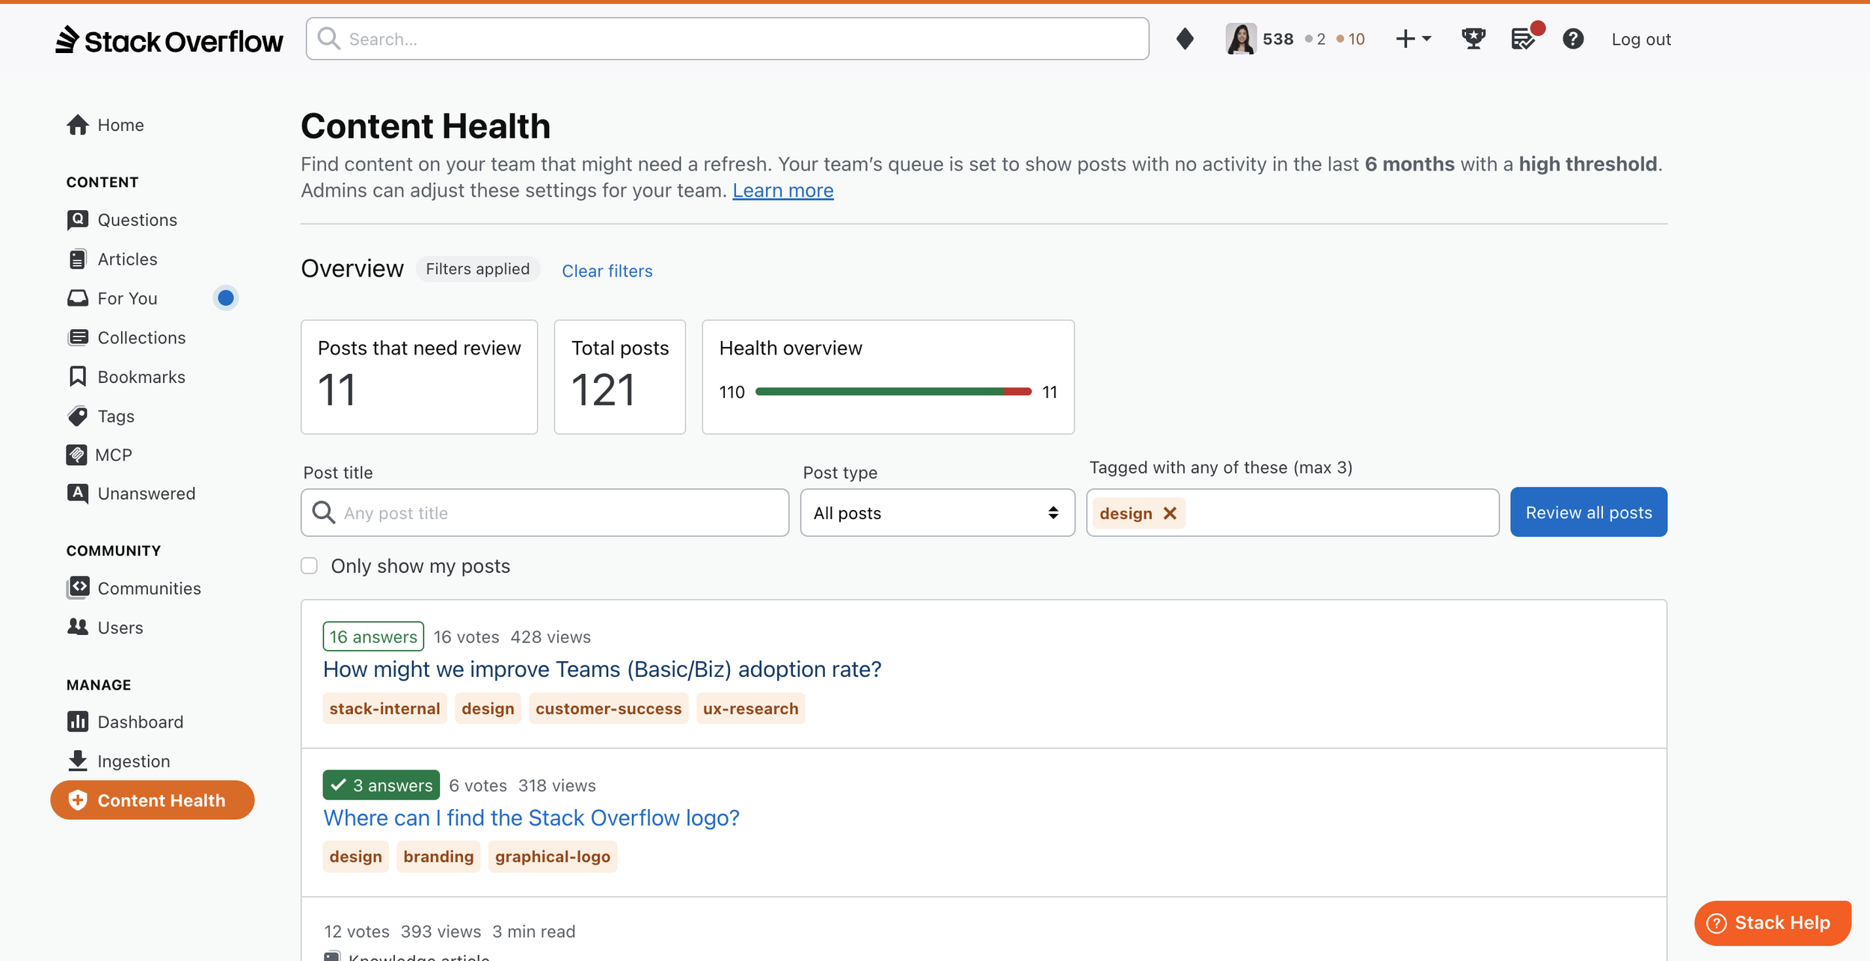Focus the top Search field
Viewport: 1870px width, 961px height.
click(x=727, y=39)
